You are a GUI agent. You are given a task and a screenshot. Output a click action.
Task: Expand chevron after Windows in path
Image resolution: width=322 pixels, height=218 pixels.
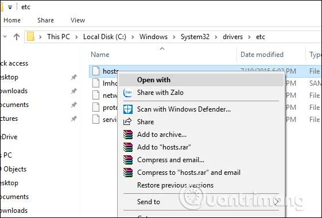click(x=174, y=37)
